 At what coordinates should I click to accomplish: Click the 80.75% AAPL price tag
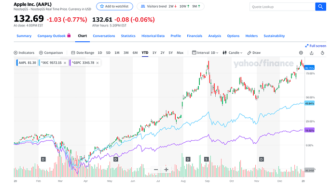pos(309,68)
